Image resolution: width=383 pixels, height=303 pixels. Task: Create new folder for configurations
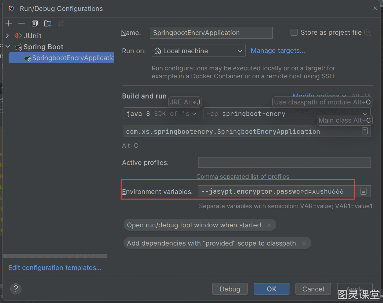[48, 23]
